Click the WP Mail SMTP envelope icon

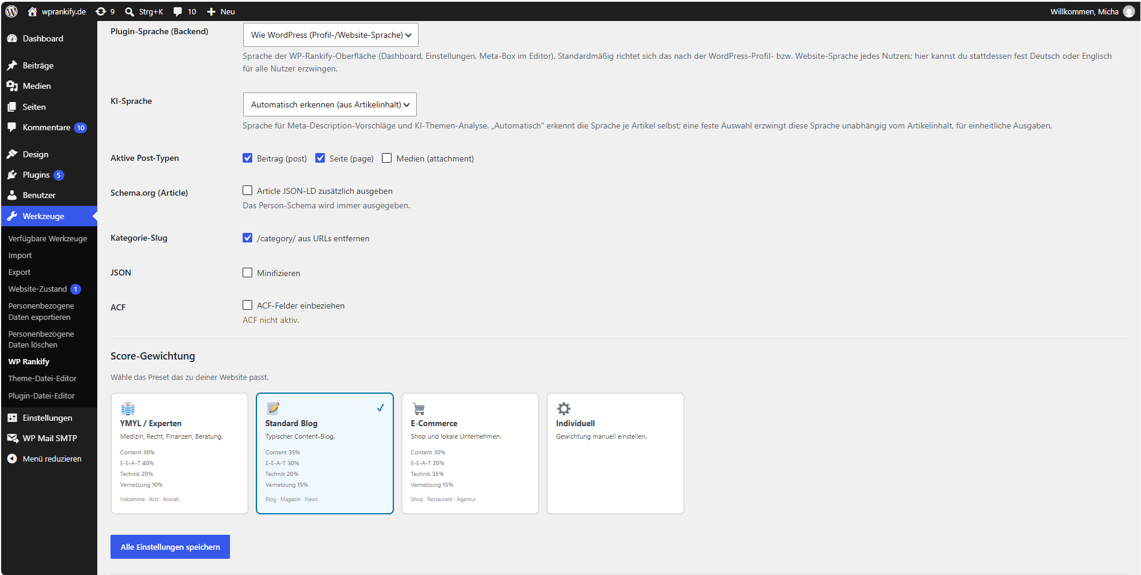[x=12, y=438]
